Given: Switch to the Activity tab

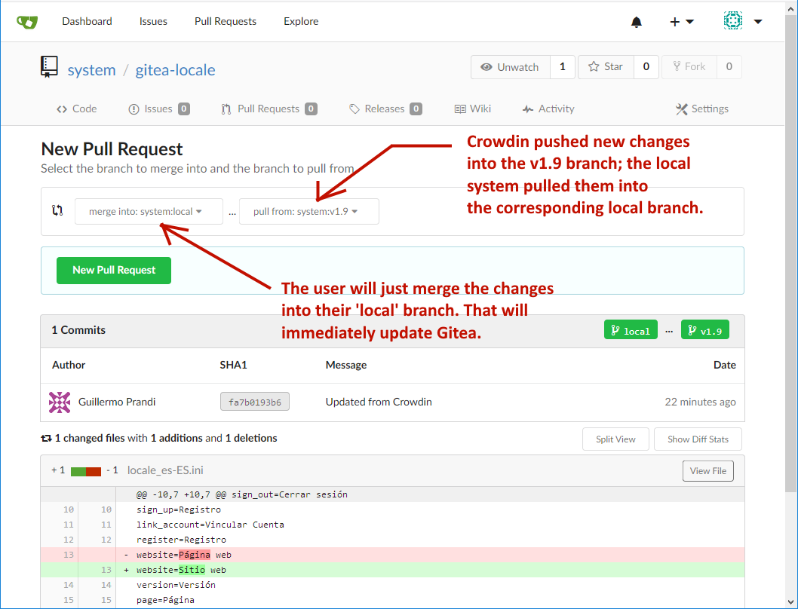Looking at the screenshot, I should point(548,109).
